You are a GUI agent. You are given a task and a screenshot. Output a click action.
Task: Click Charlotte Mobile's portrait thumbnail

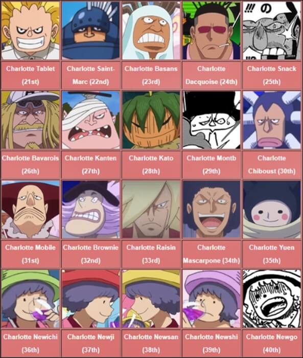[x=30, y=209]
